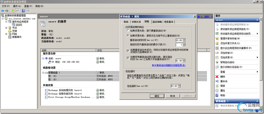Expand the 网络 tree node
The image size is (264, 114).
[x=6, y=34]
